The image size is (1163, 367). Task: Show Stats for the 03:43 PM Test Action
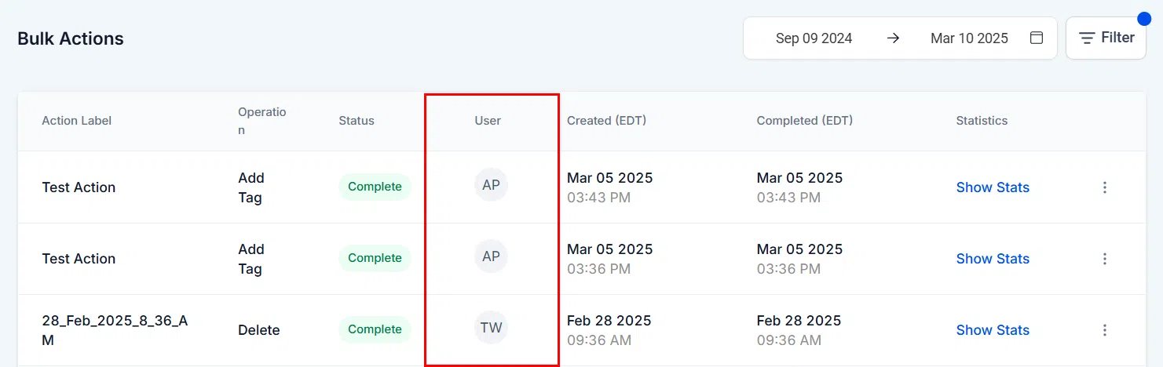[993, 187]
